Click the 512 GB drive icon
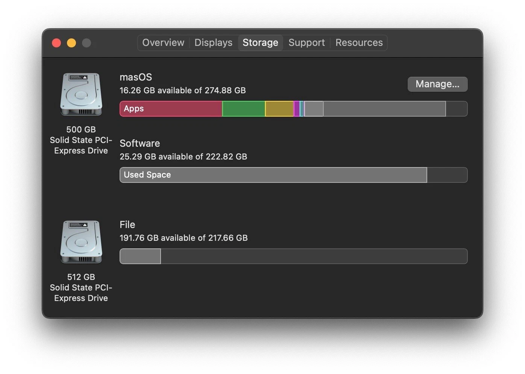 (81, 242)
